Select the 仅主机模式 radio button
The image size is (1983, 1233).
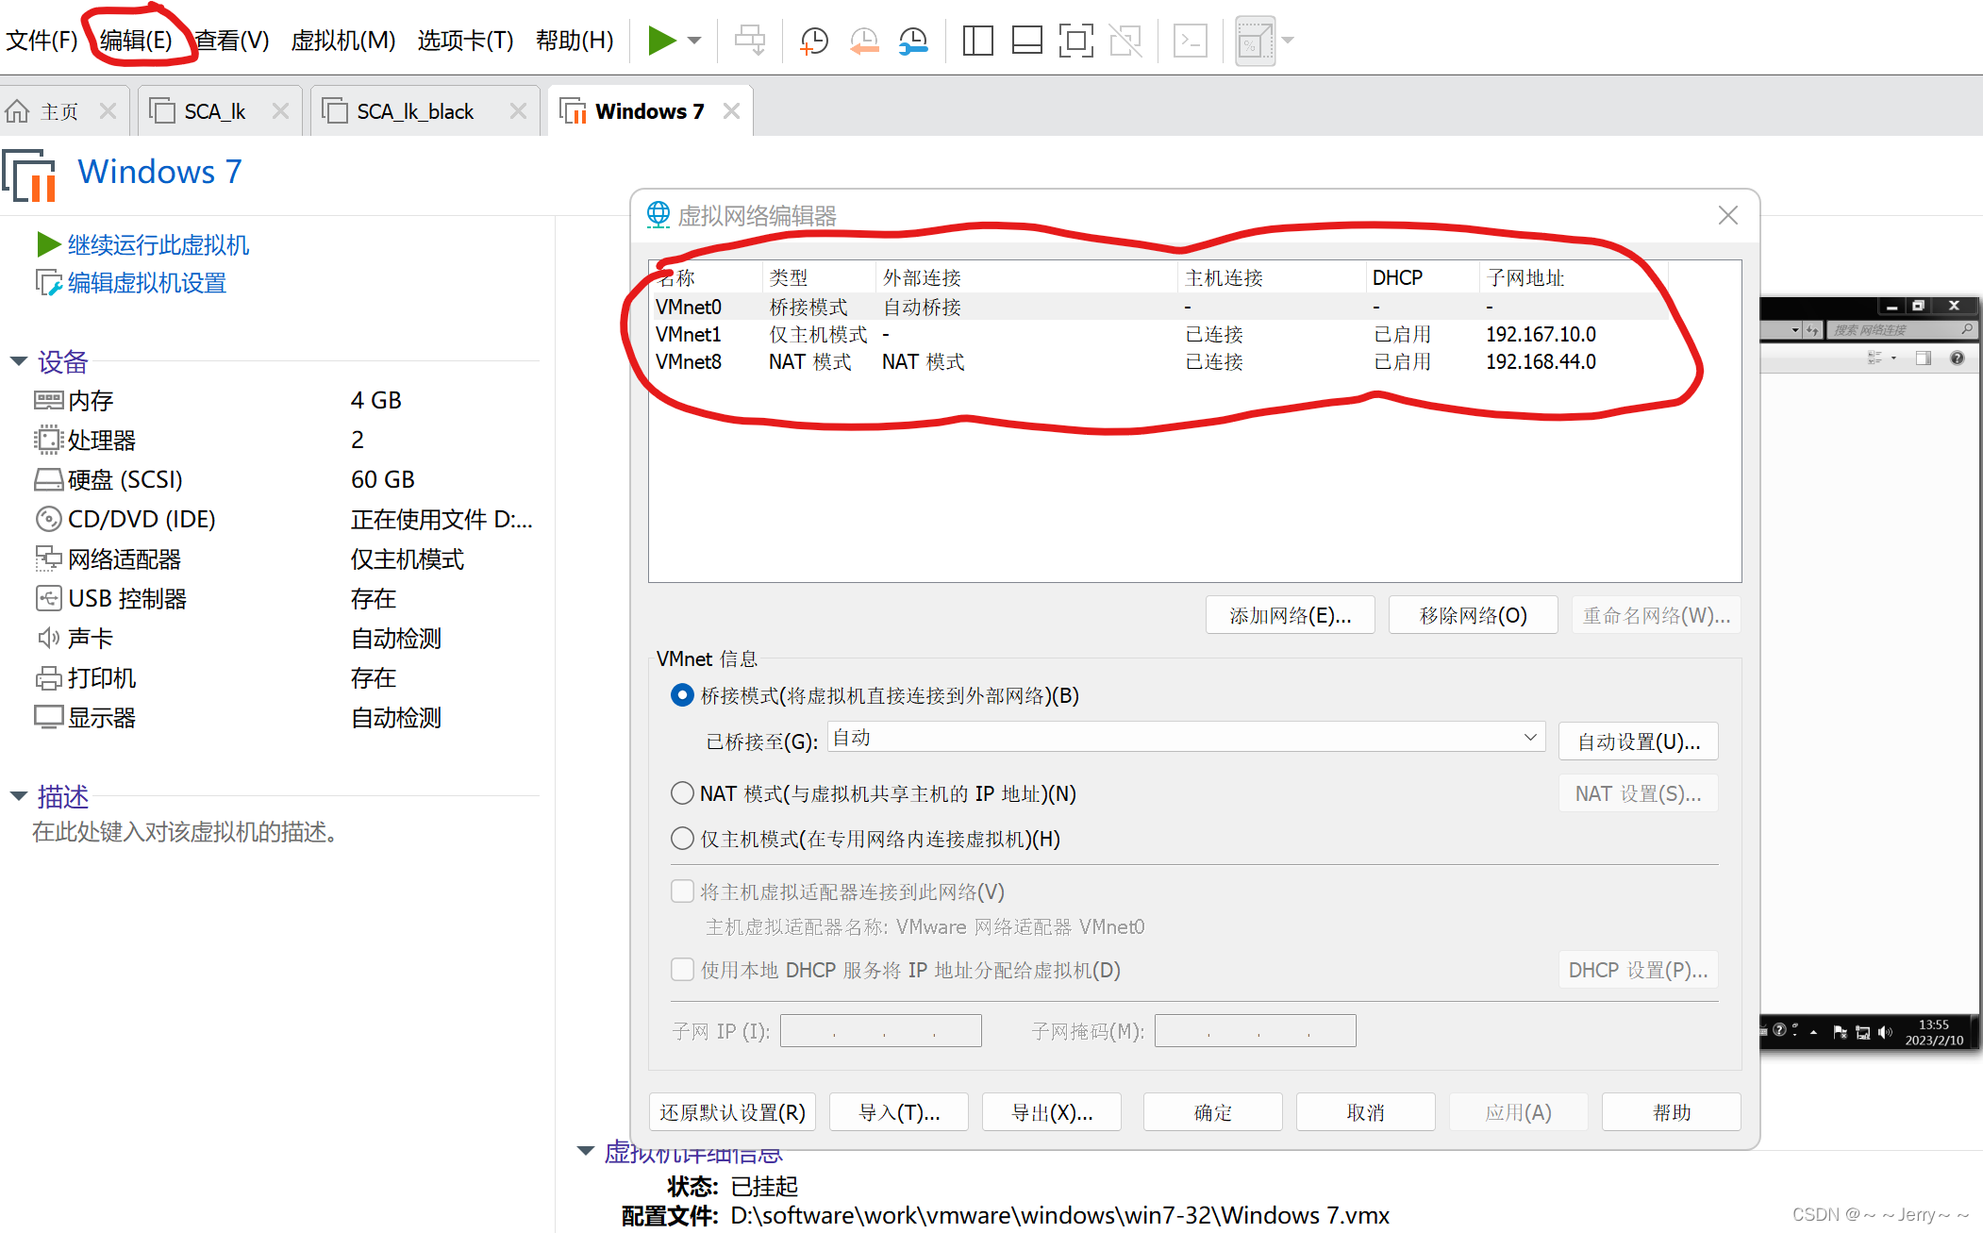click(682, 839)
